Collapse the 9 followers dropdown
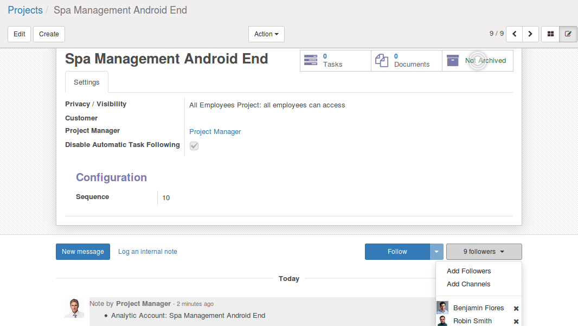Viewport: 578px width, 326px height. tap(484, 252)
